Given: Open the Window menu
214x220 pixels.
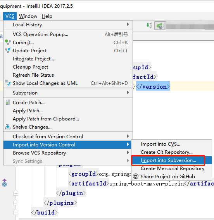Looking at the screenshot, I should (28, 16).
